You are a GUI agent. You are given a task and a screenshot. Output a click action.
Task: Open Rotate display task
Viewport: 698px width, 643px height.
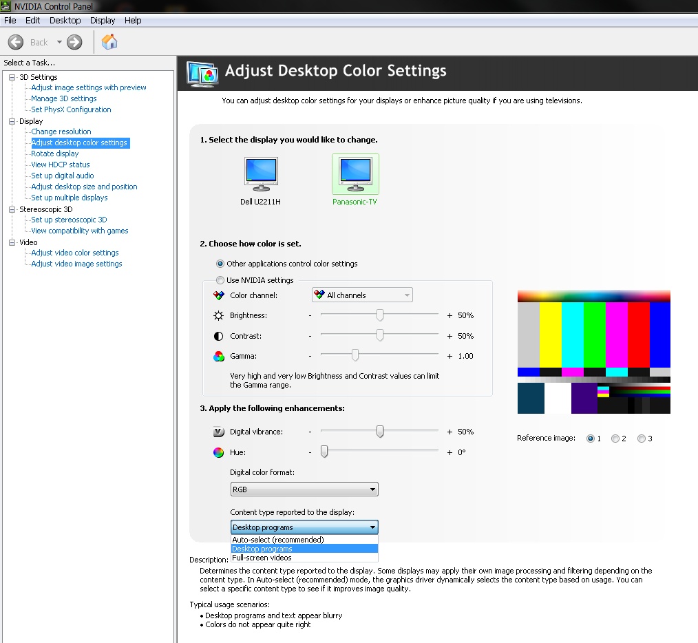(55, 154)
